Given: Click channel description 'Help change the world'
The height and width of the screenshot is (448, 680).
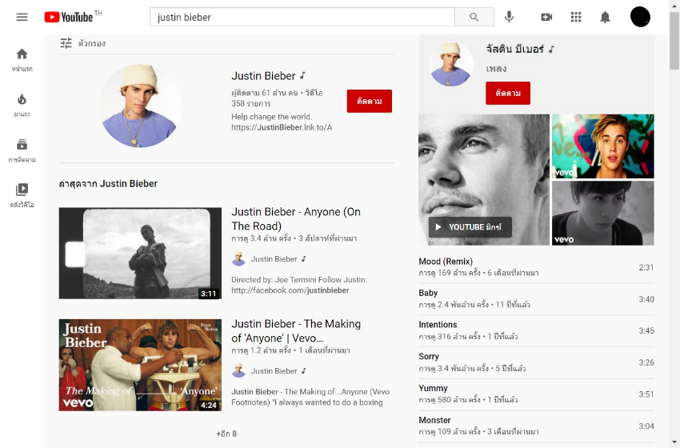Looking at the screenshot, I should pos(271,117).
